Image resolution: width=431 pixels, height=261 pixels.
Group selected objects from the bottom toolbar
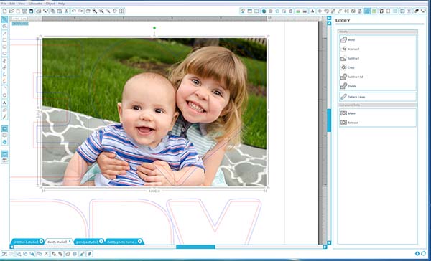[x=4, y=254]
